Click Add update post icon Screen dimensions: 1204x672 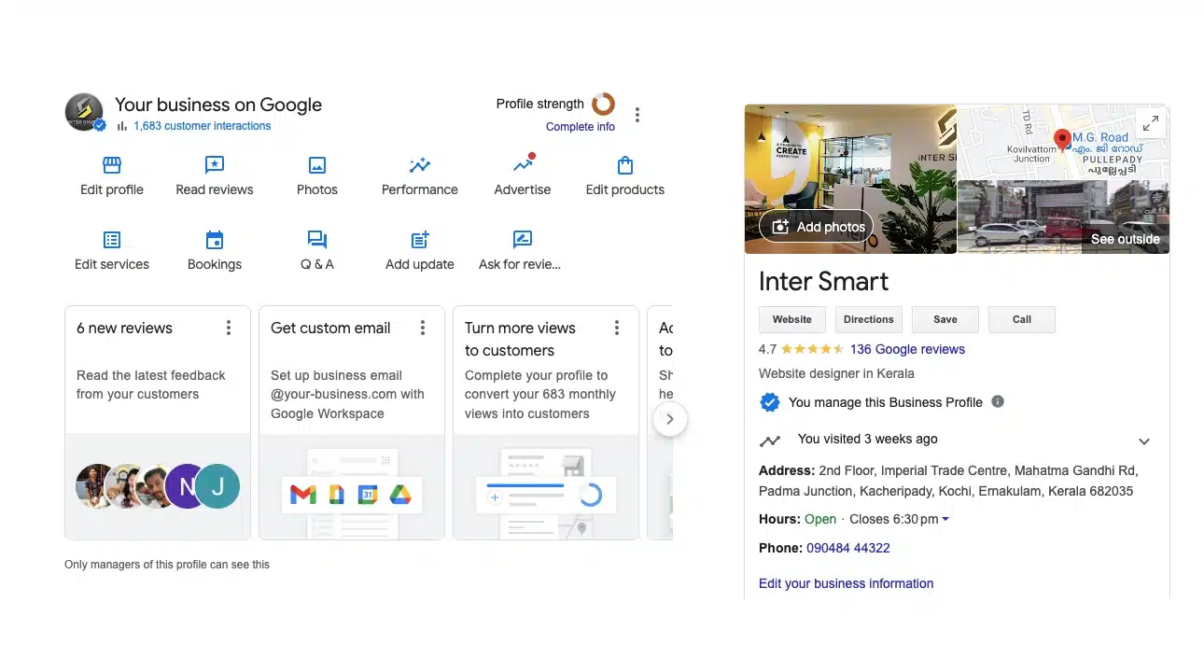(x=420, y=240)
